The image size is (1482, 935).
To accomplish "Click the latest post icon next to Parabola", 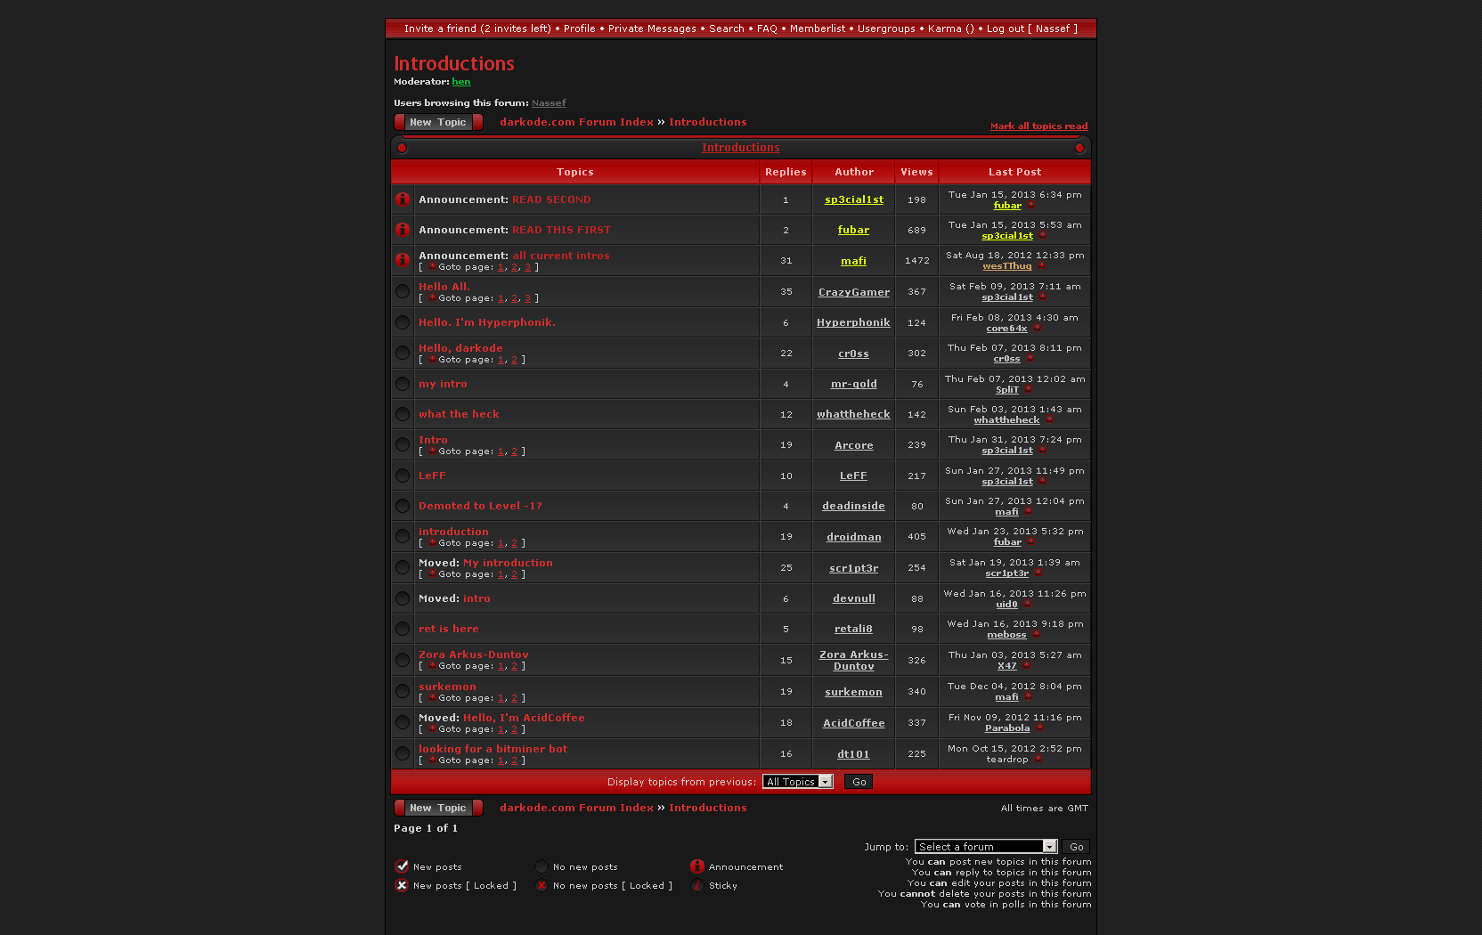I will [1038, 728].
